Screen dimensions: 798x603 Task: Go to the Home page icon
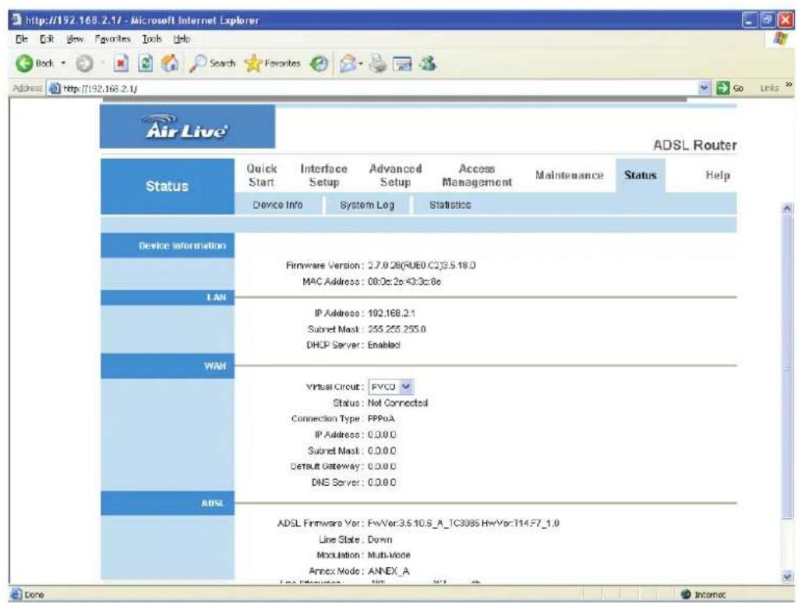click(x=169, y=63)
